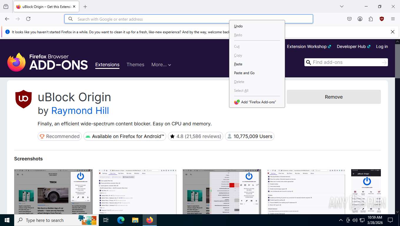Click the info icon in notification bar
Screen dimensions: 400x226
click(7, 32)
